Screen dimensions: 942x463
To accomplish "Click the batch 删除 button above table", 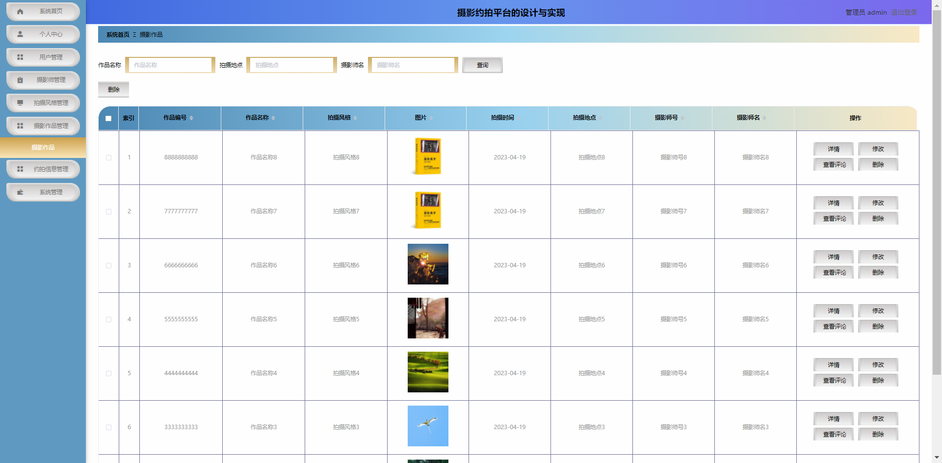I will (x=113, y=90).
